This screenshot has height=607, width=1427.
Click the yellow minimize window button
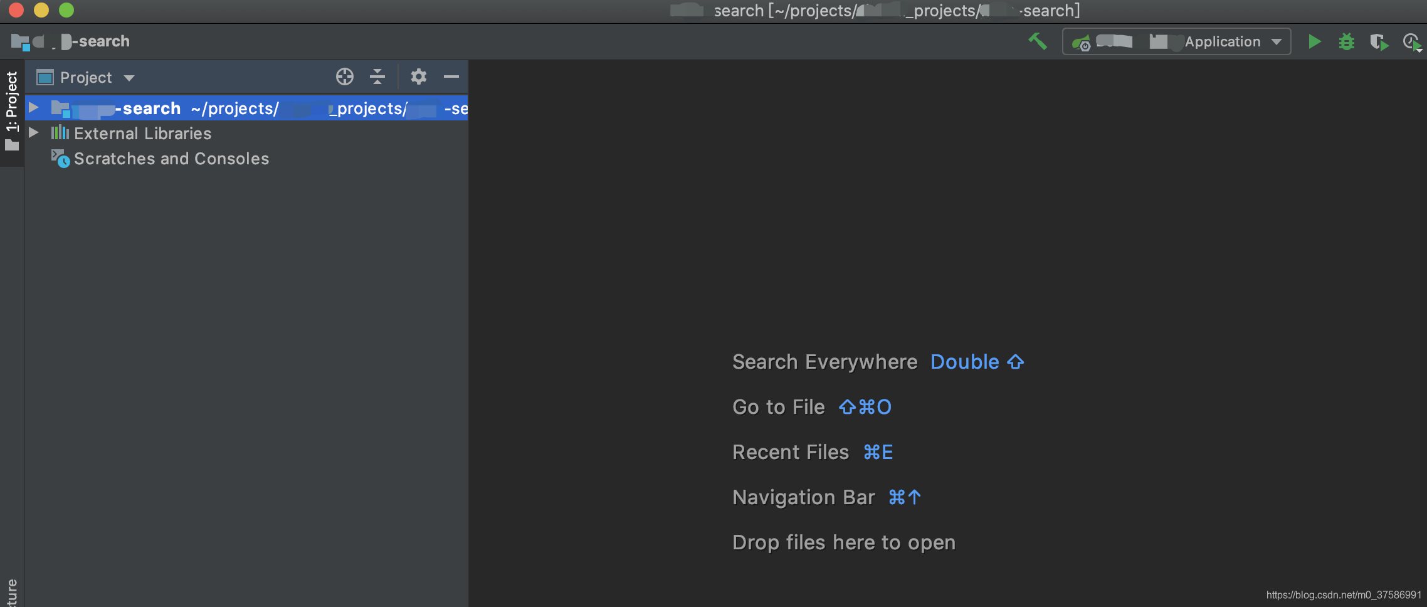coord(41,10)
